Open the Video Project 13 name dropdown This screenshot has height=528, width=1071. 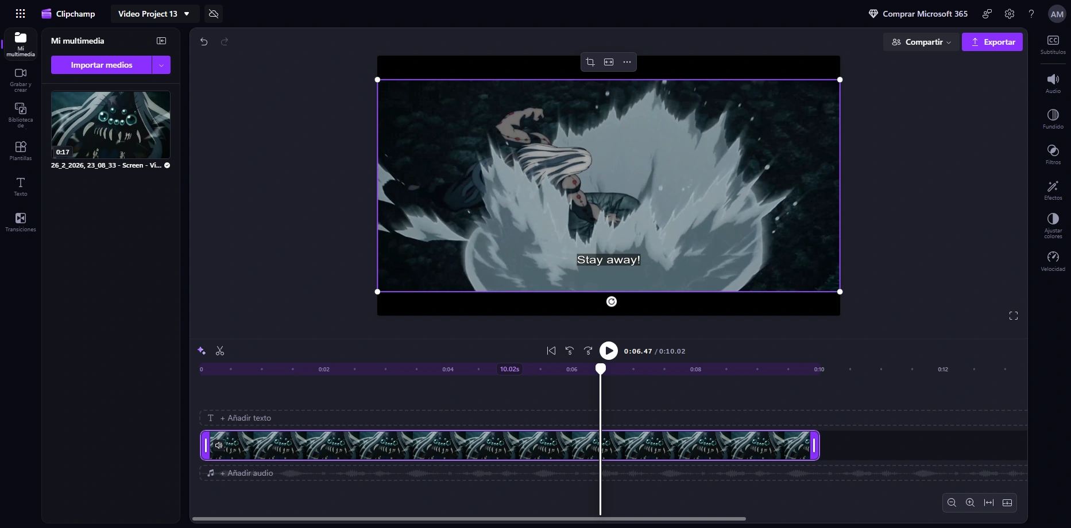pyautogui.click(x=154, y=14)
